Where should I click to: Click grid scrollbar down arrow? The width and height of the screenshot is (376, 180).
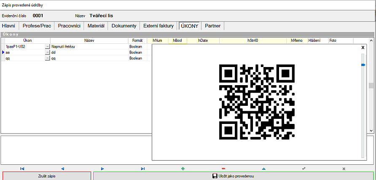pos(371,131)
